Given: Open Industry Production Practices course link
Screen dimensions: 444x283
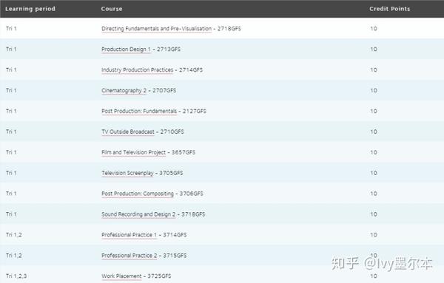Looking at the screenshot, I should [x=137, y=70].
